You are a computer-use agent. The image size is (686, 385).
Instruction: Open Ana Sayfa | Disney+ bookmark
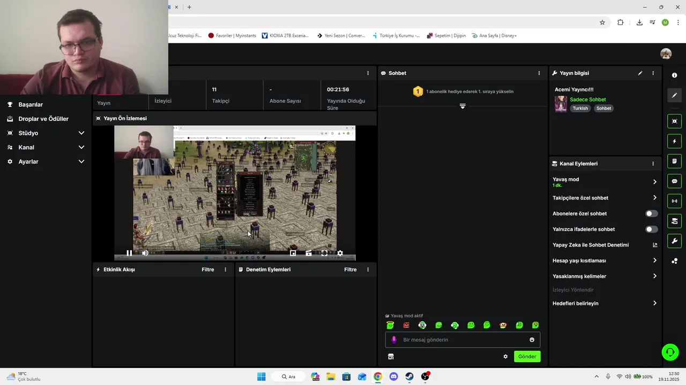[x=494, y=36]
